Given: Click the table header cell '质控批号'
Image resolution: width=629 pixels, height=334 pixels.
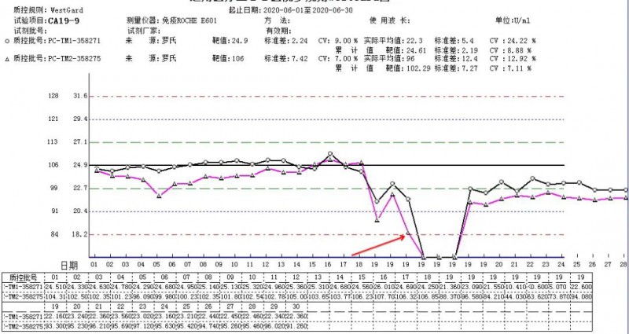Looking at the screenshot, I should tap(23, 277).
